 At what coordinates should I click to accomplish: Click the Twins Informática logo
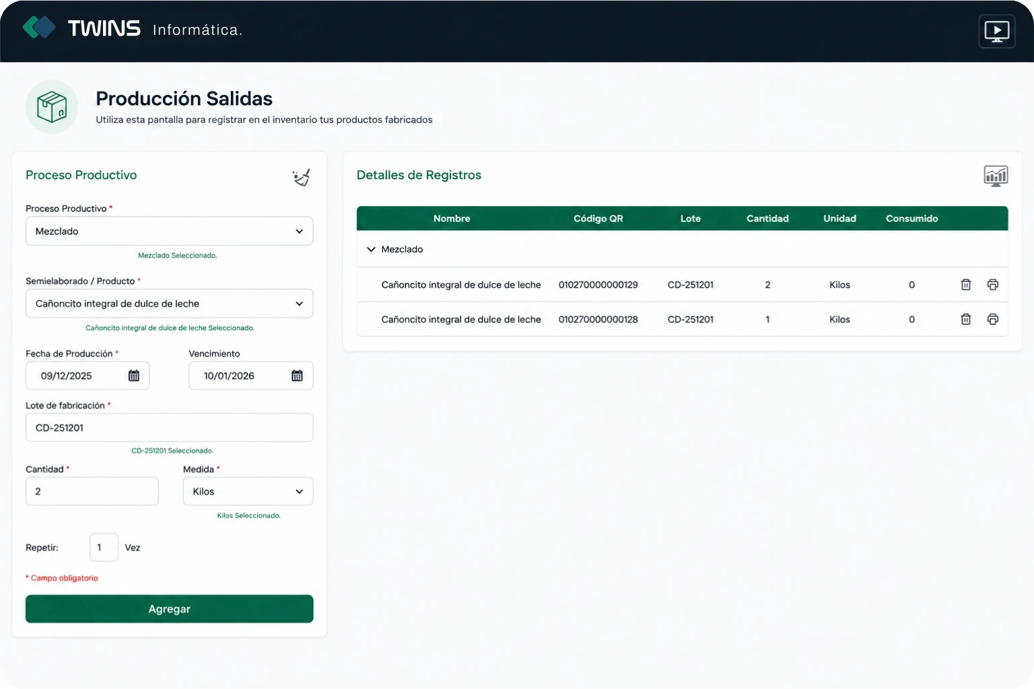[132, 28]
